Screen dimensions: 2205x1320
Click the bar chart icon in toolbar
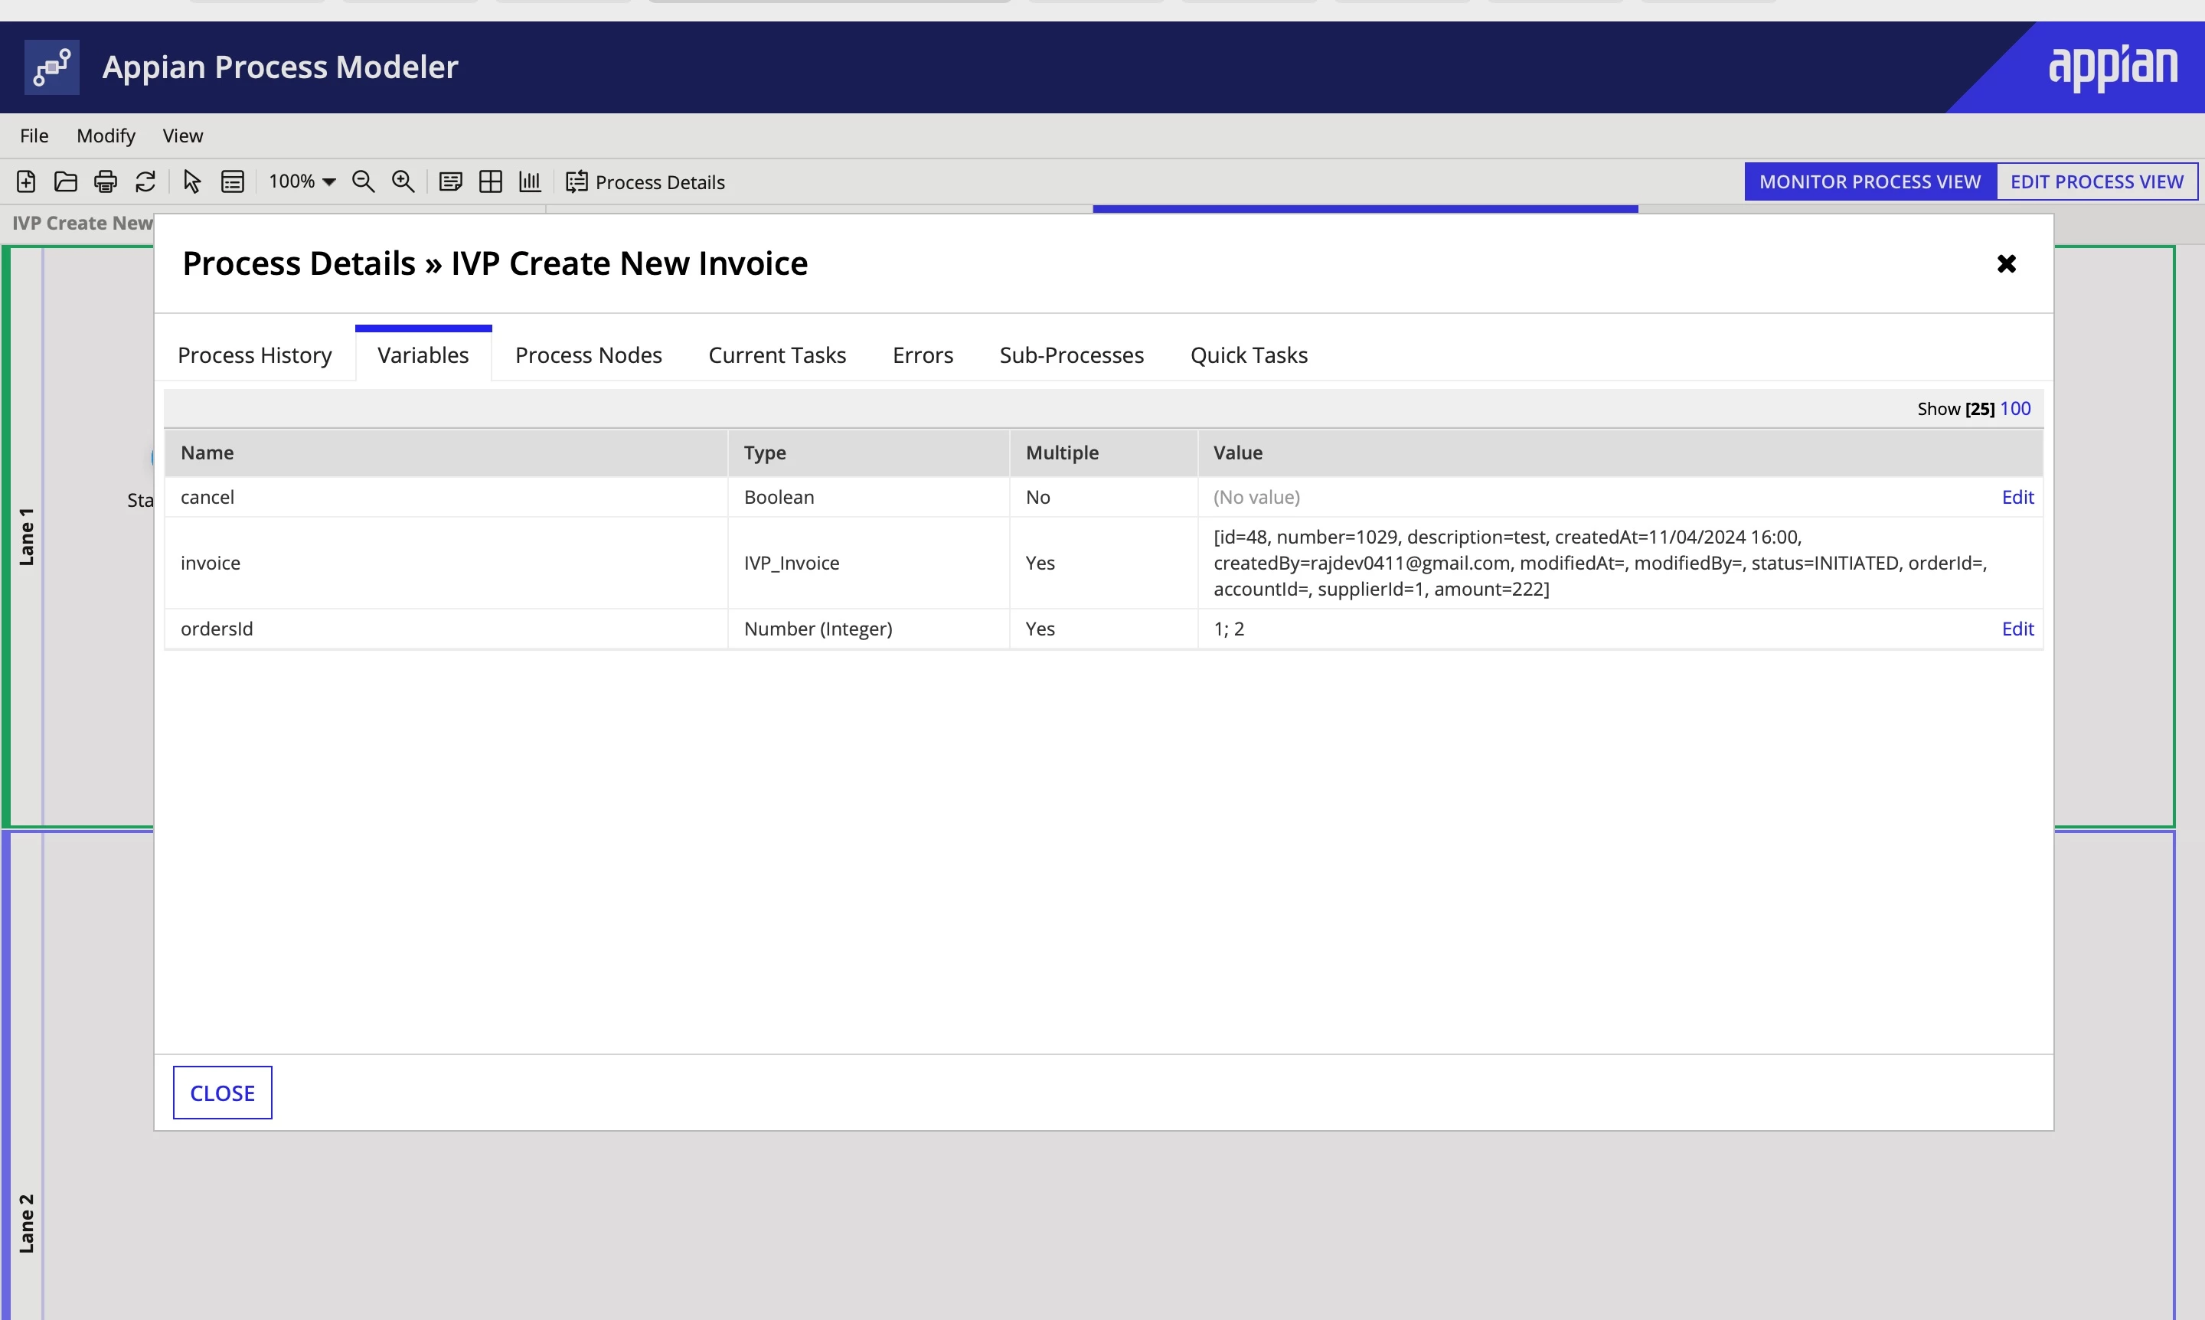pos(530,181)
